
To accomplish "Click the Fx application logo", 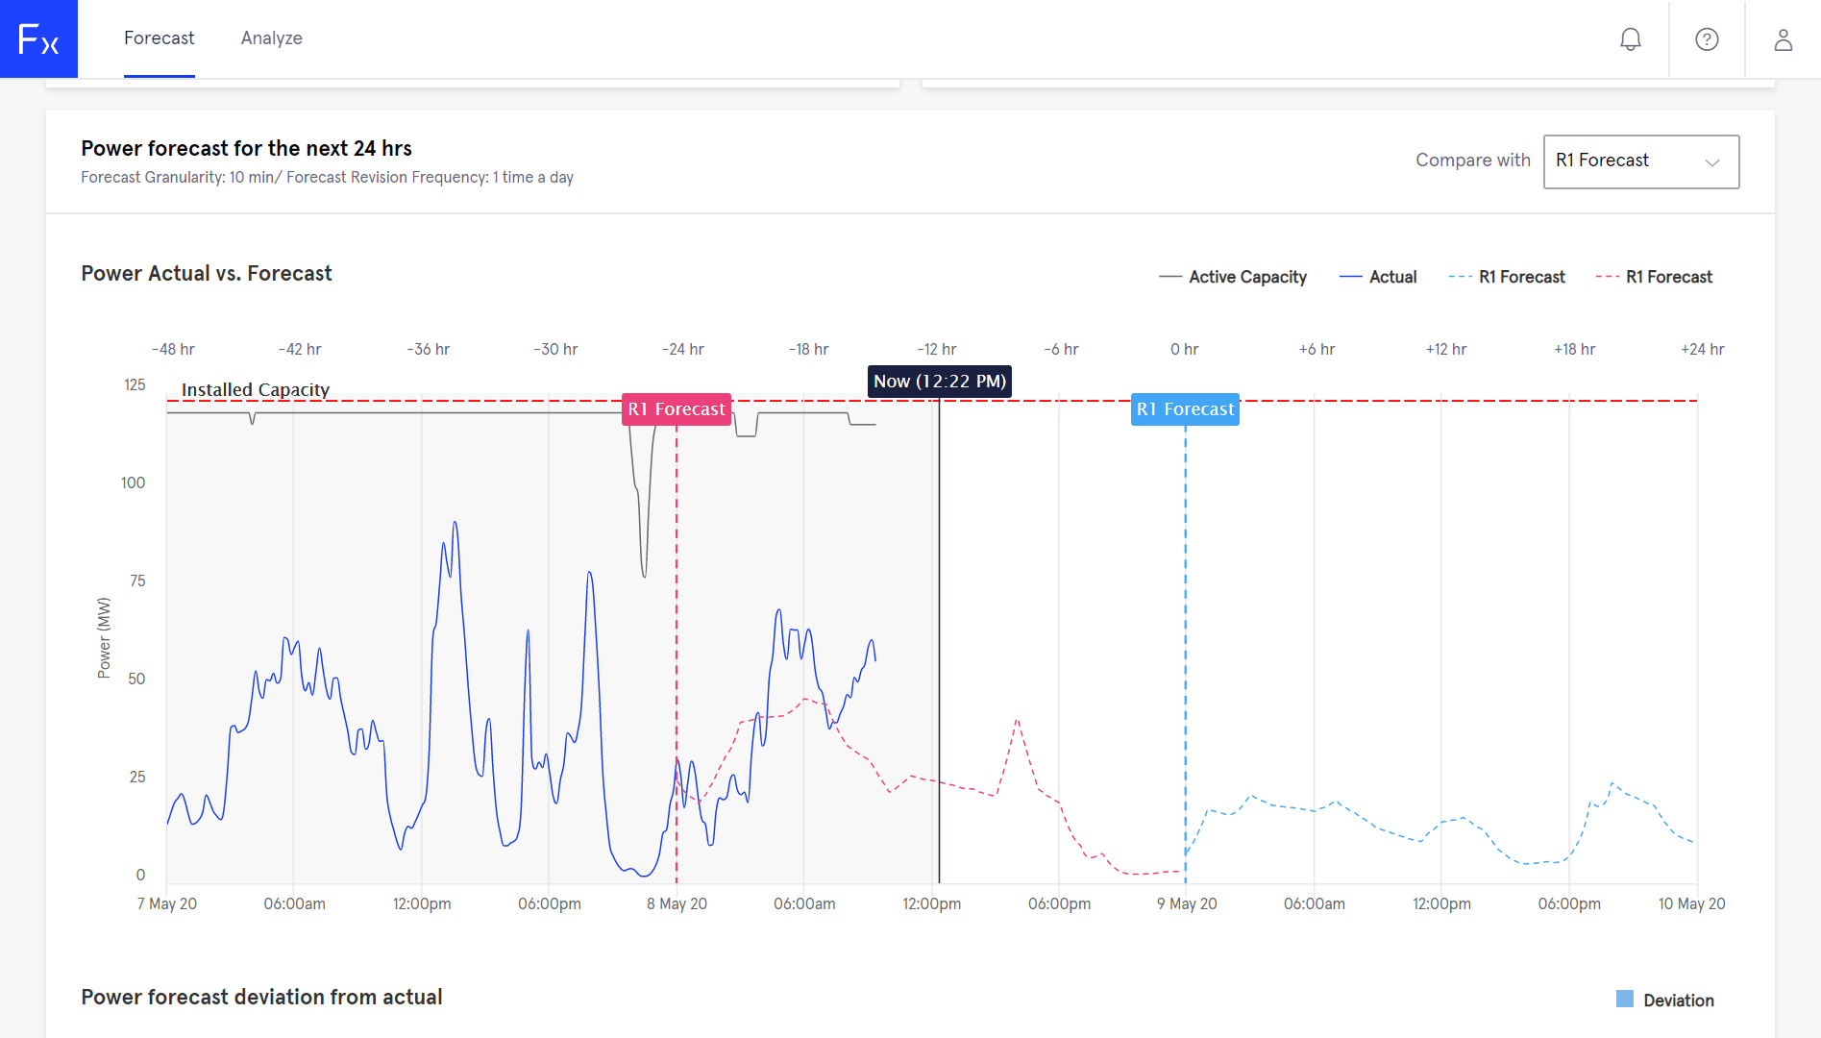I will tap(38, 38).
